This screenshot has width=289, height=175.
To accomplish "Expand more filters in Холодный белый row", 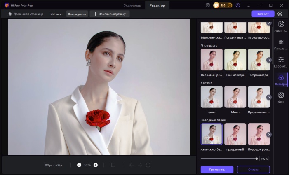I will pos(269,134).
